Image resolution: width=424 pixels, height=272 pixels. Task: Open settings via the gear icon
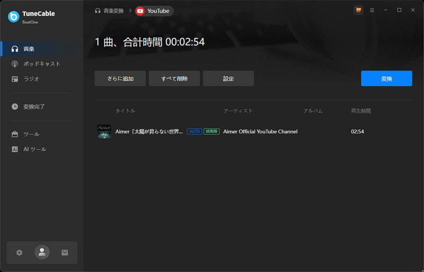(19, 252)
